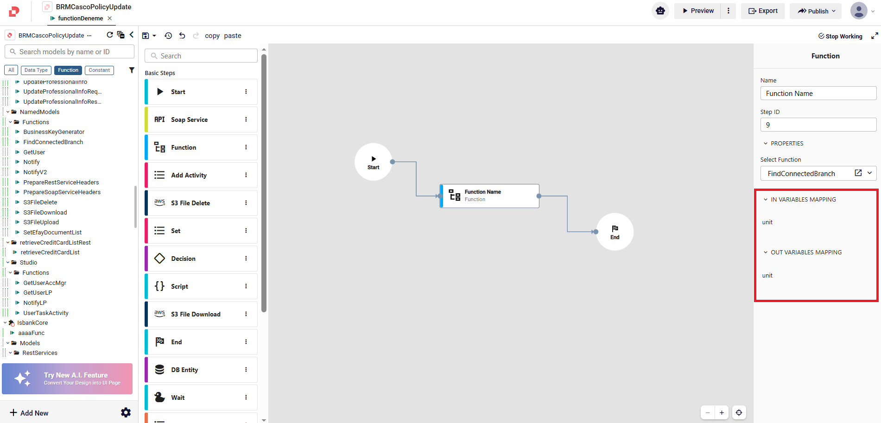Center the canvas with target icon

tap(739, 412)
